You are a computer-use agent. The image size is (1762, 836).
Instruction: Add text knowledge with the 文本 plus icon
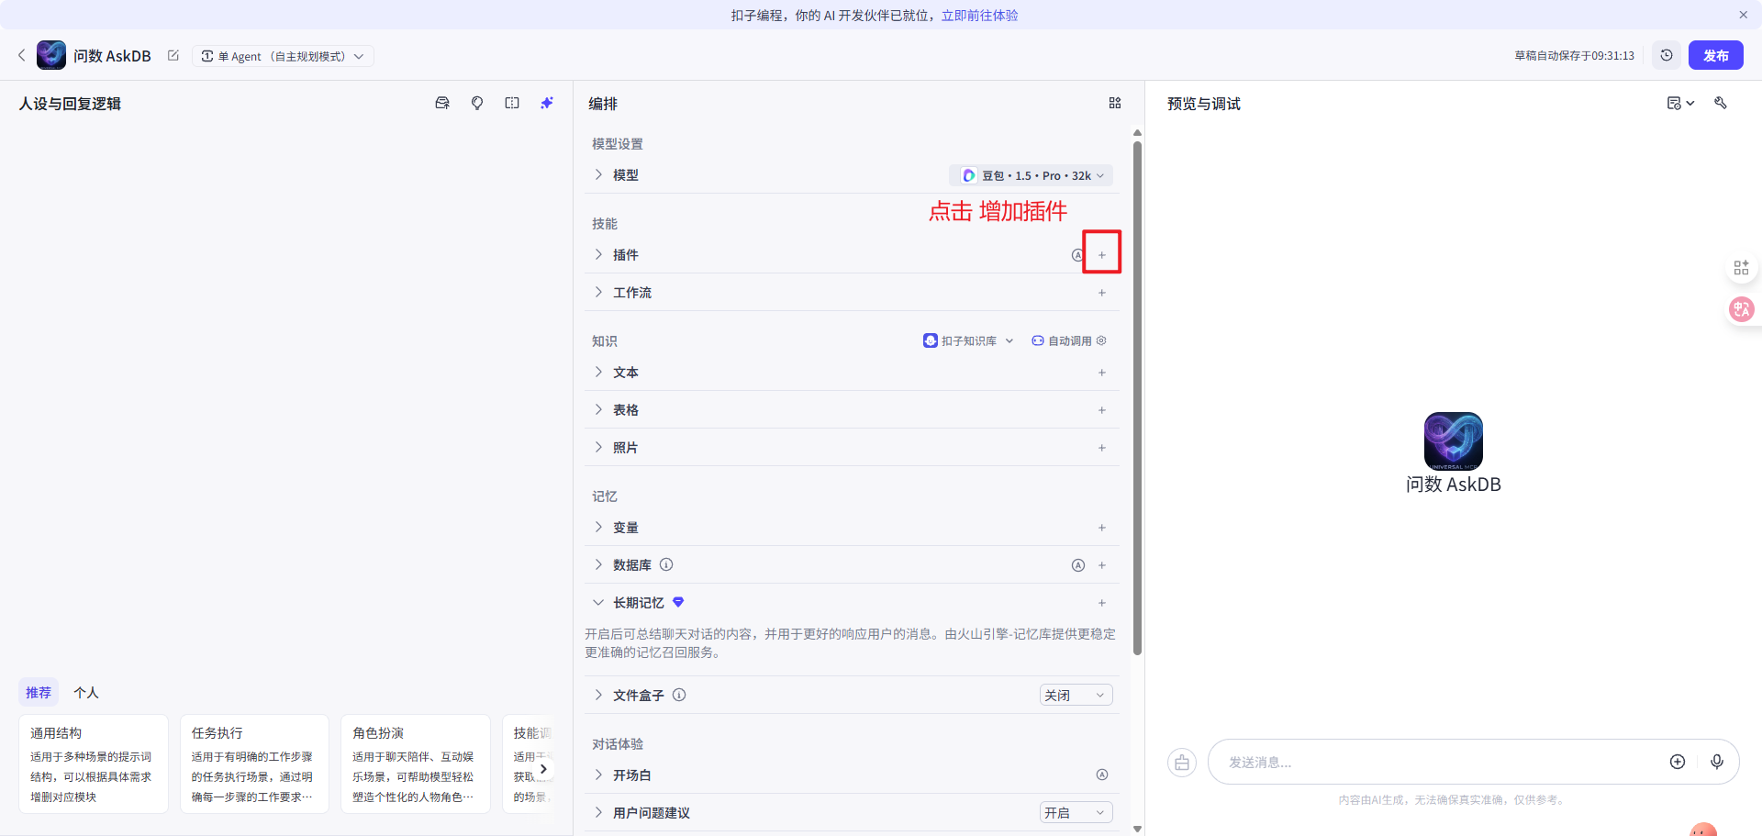[1102, 372]
